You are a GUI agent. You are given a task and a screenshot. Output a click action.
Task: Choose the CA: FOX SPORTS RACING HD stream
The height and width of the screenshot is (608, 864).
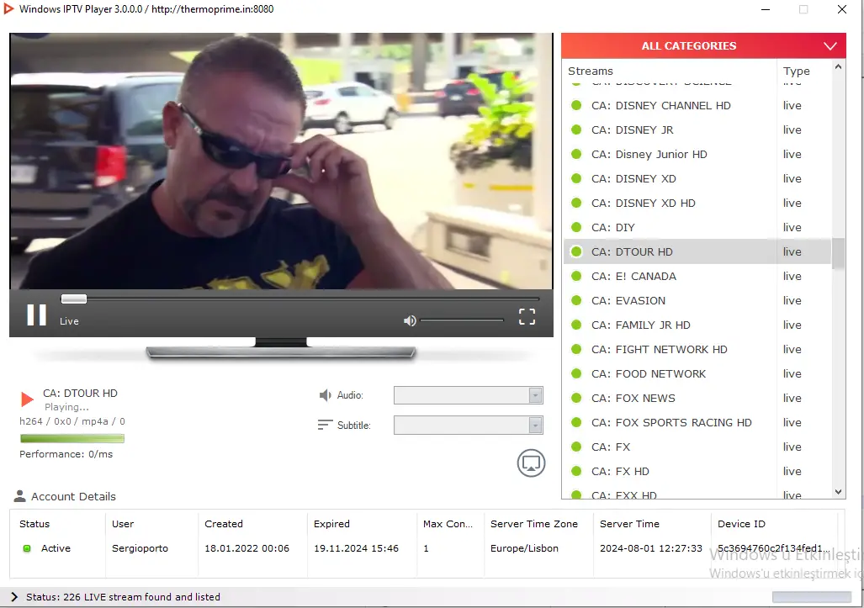click(697, 422)
